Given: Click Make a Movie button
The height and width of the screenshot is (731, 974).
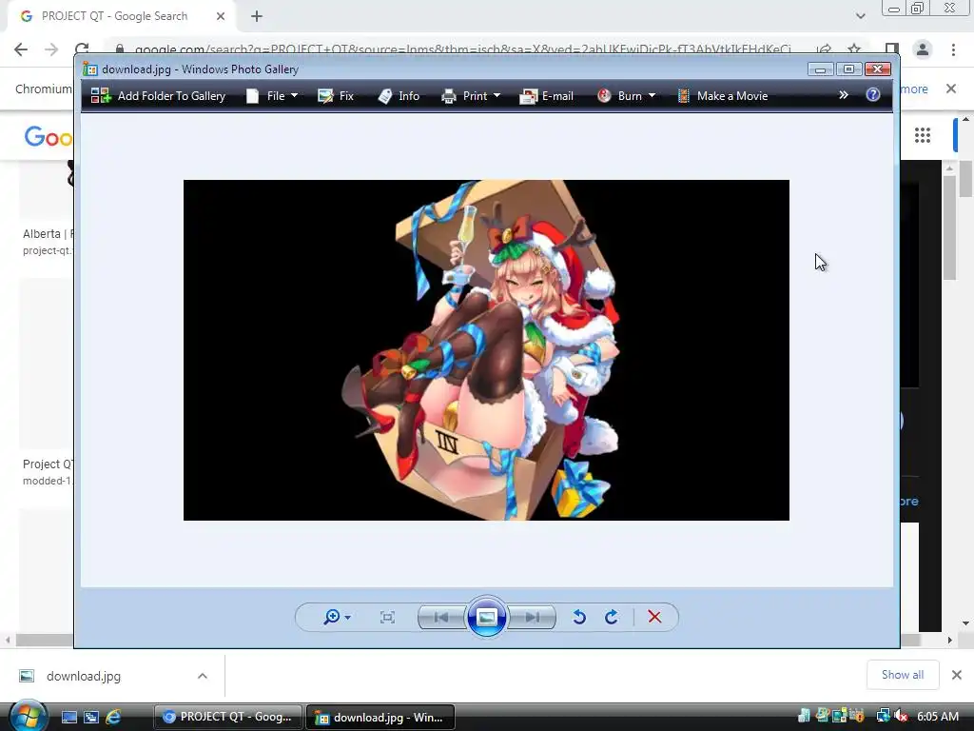Looking at the screenshot, I should pos(723,96).
